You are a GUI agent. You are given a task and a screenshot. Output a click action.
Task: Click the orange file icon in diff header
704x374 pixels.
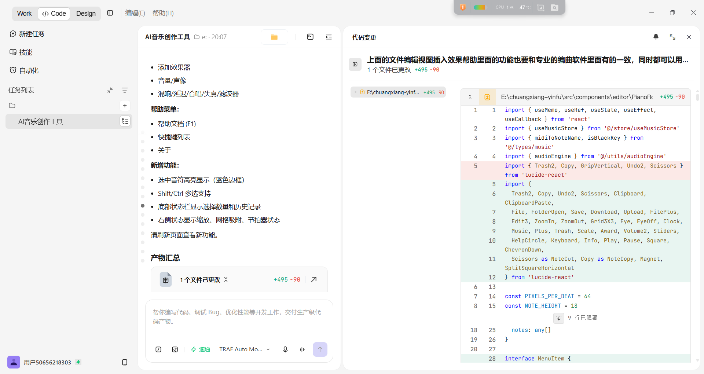point(487,97)
